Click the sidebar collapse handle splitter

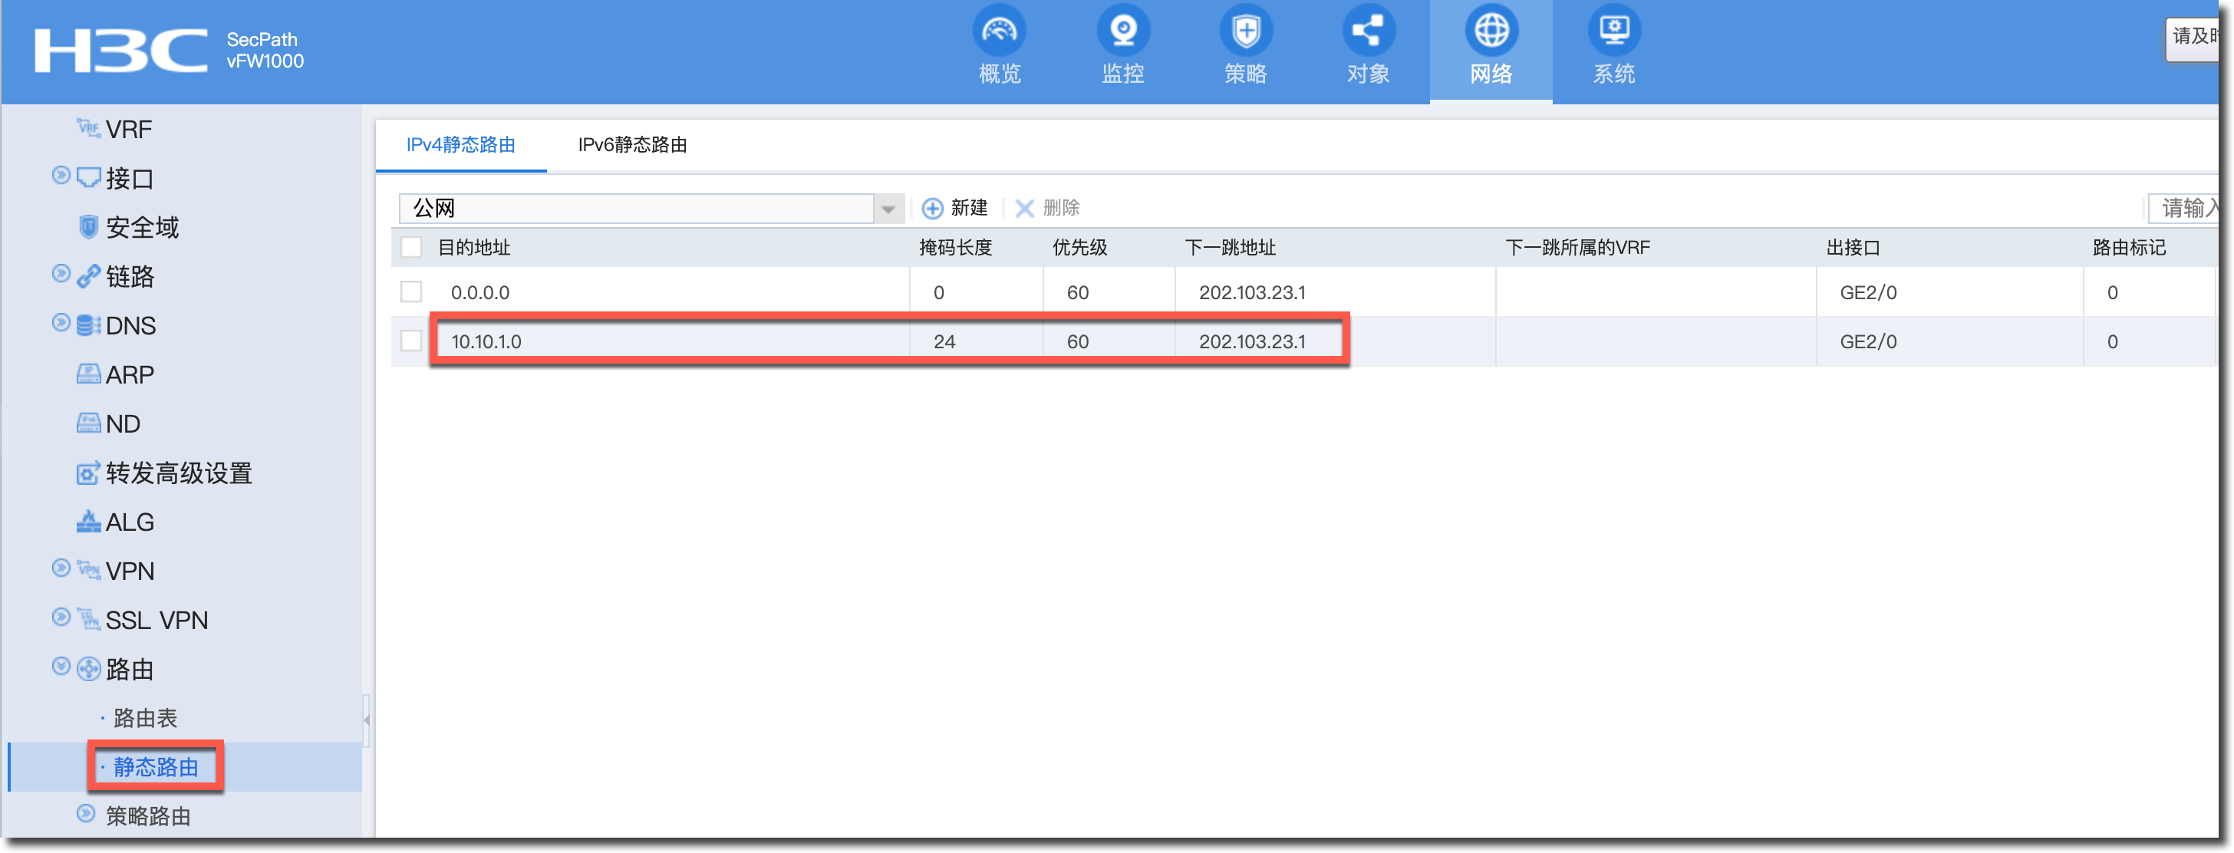pyautogui.click(x=367, y=720)
